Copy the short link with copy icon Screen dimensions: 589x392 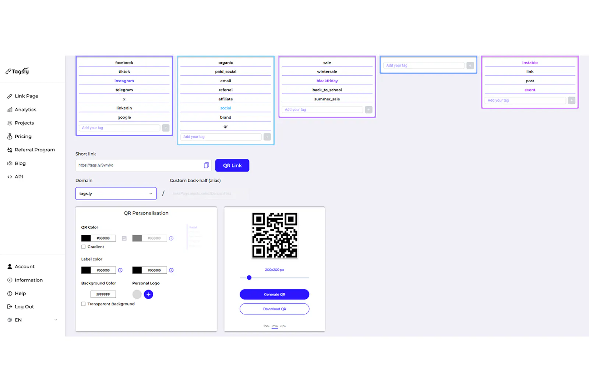click(206, 165)
